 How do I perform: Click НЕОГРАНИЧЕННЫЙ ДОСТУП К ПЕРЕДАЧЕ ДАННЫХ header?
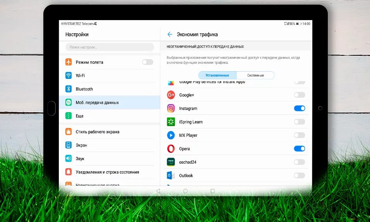pos(205,47)
